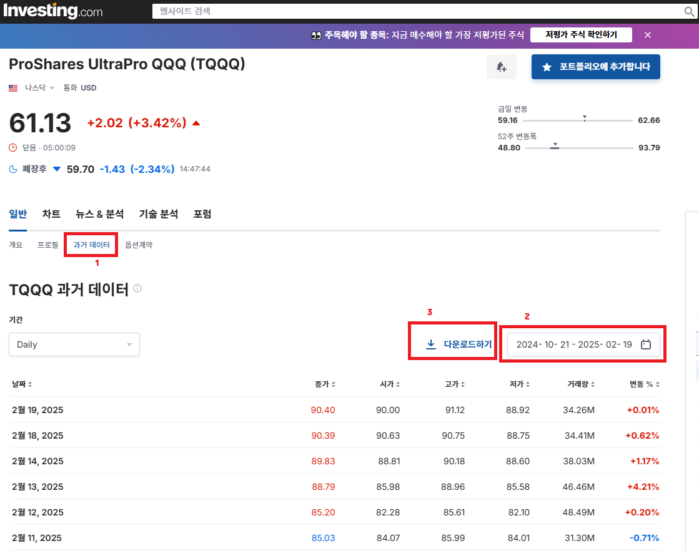The width and height of the screenshot is (699, 551).
Task: Open the Daily period dropdown
Action: click(74, 344)
